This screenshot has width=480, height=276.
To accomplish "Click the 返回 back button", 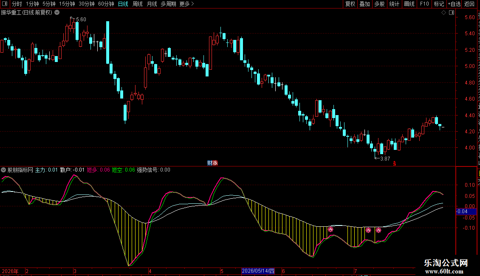I will (469, 4).
